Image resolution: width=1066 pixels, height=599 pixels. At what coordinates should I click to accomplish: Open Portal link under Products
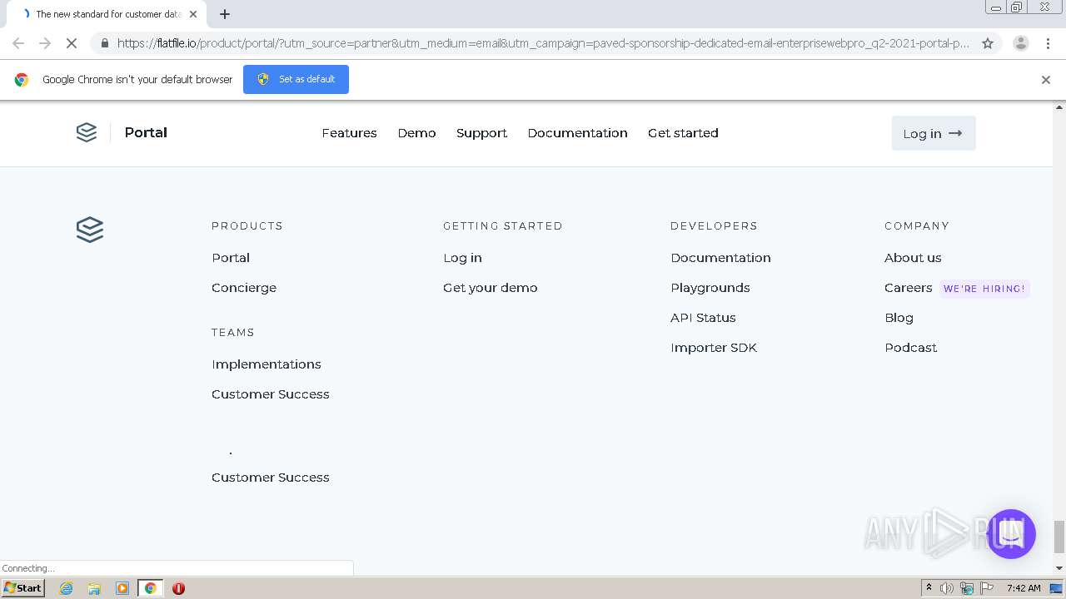click(x=231, y=258)
